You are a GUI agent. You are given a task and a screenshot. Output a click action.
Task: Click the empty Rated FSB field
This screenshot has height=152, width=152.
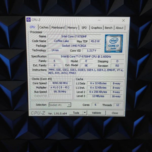click(x=60, y=96)
